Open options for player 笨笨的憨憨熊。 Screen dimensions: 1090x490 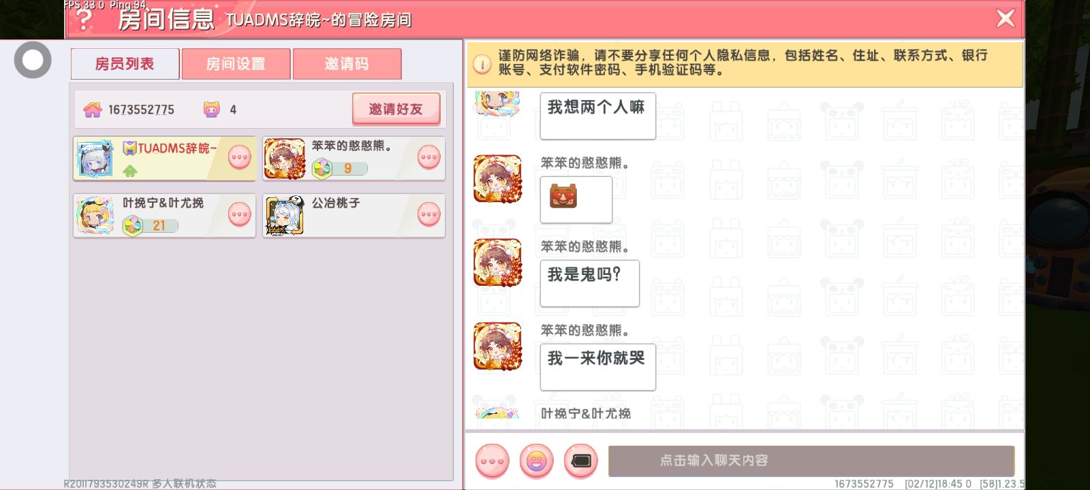429,157
